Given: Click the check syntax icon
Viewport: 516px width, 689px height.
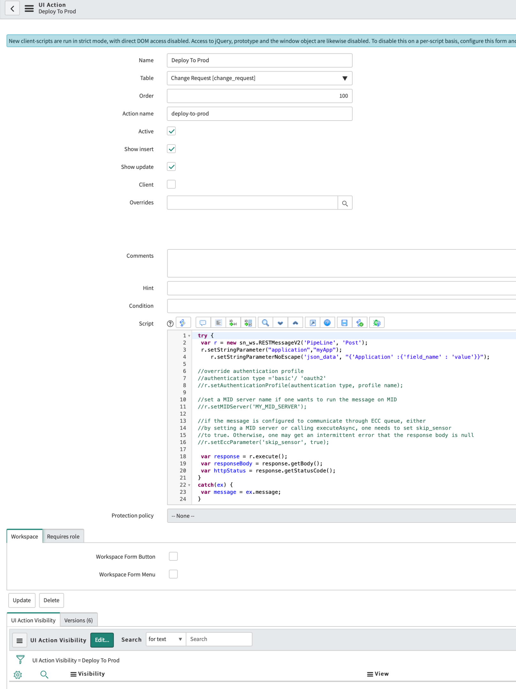Looking at the screenshot, I should [360, 323].
